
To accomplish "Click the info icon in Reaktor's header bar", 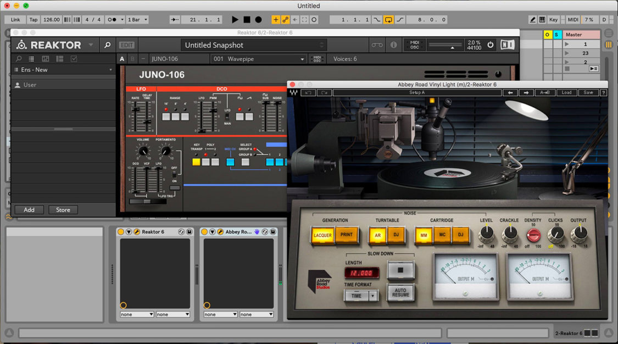I will [394, 45].
